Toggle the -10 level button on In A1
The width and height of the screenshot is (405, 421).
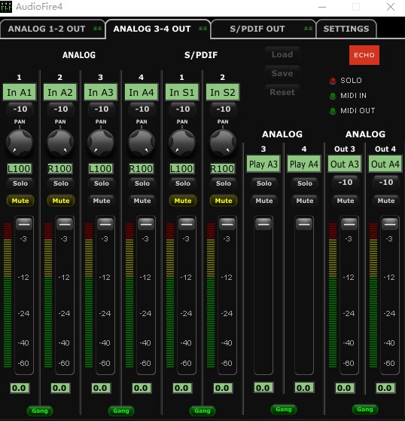20,109
